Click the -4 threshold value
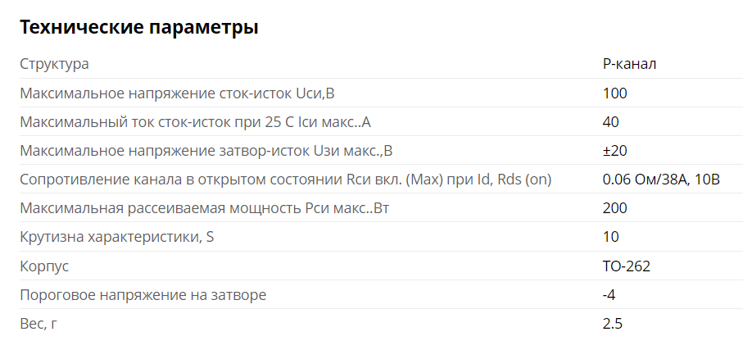This screenshot has height=341, width=743. click(x=609, y=295)
